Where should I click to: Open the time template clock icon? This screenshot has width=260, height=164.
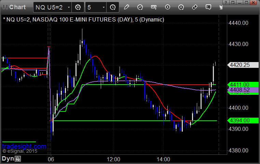(113, 7)
